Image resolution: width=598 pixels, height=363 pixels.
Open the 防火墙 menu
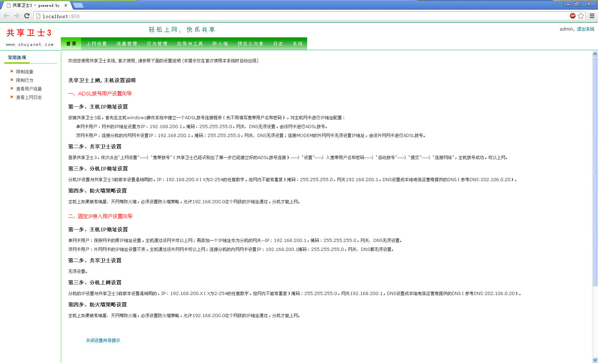220,44
